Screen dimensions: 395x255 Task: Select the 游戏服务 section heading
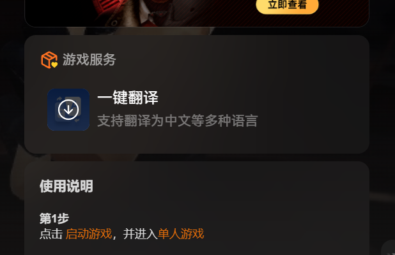point(89,60)
